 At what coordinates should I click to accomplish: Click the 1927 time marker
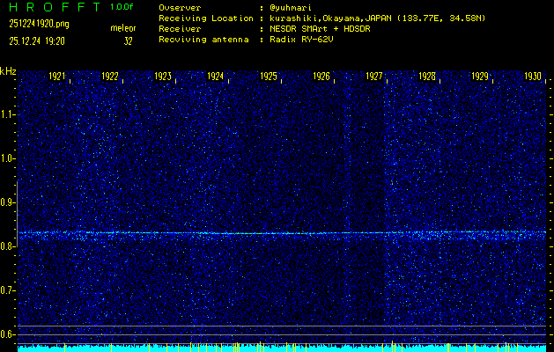pyautogui.click(x=374, y=77)
